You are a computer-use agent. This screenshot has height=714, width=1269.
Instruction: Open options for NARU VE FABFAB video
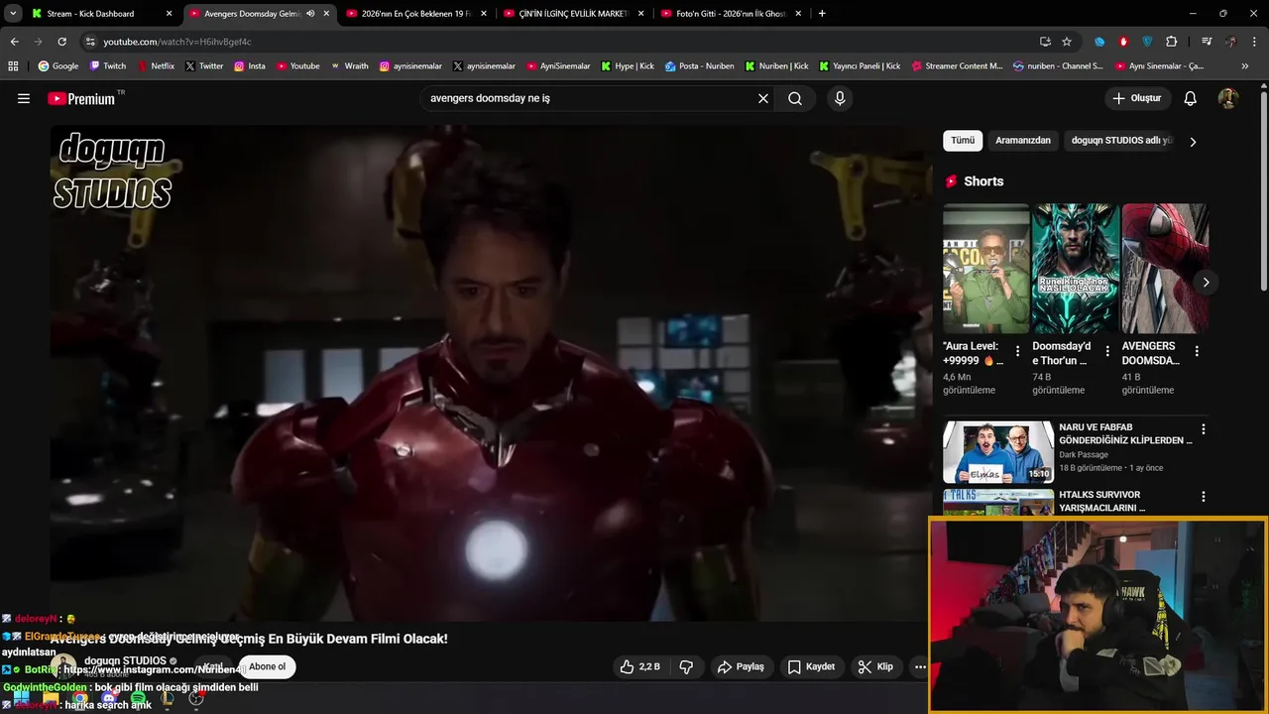pyautogui.click(x=1204, y=429)
